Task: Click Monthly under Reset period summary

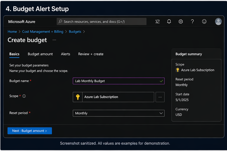Action: point(181,85)
